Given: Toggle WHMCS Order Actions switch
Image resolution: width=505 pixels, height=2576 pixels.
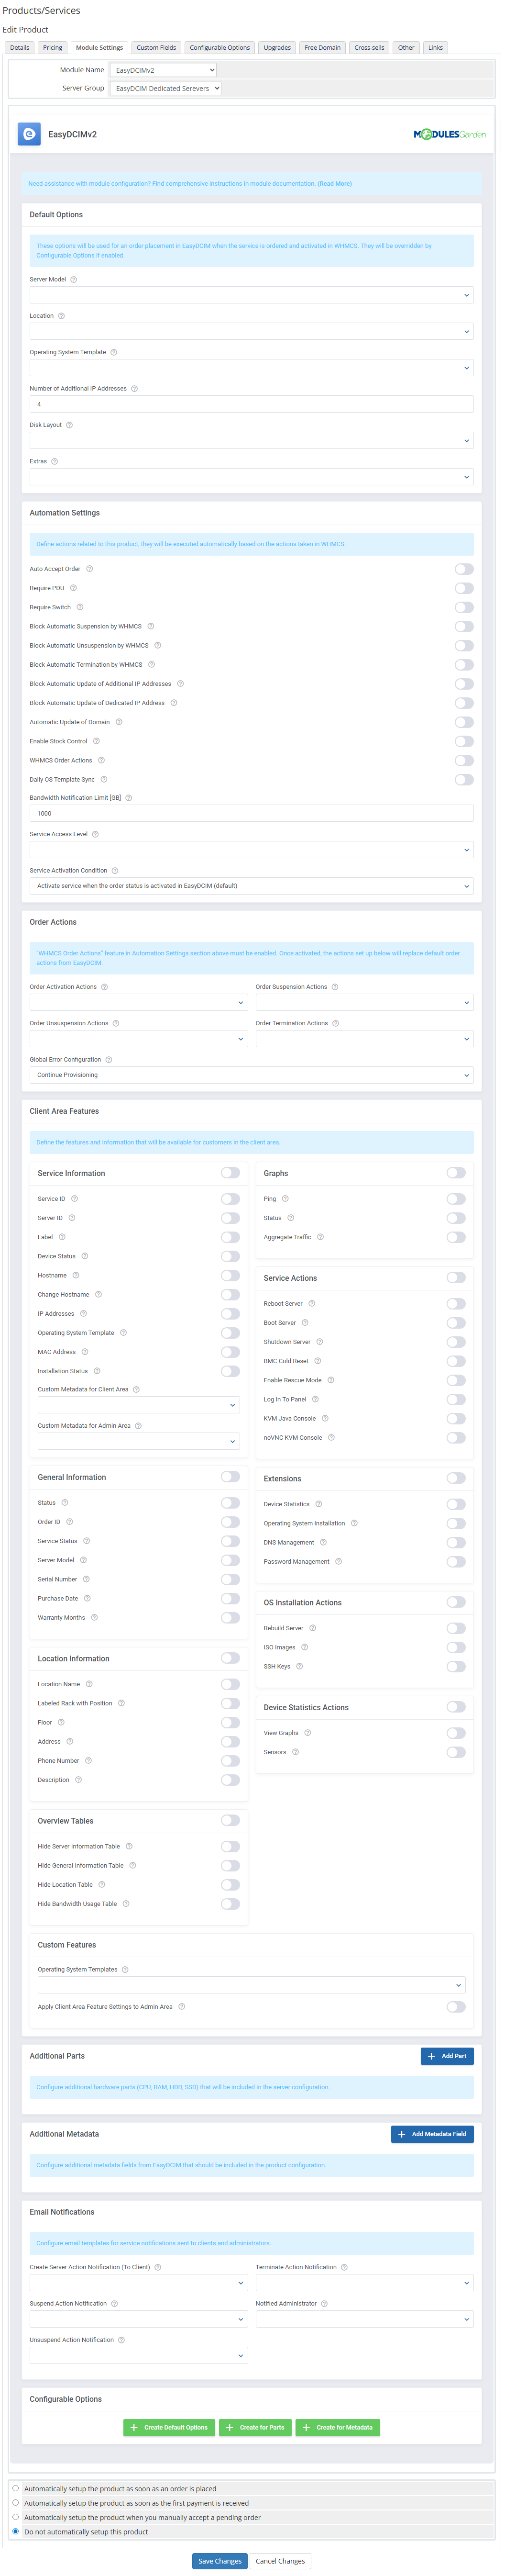Looking at the screenshot, I should coord(464,760).
